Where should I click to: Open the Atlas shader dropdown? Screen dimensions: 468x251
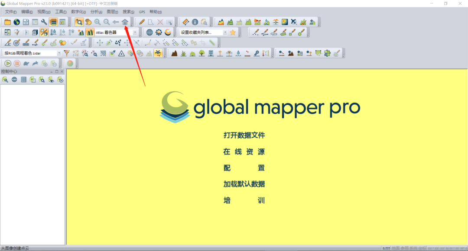pos(135,32)
